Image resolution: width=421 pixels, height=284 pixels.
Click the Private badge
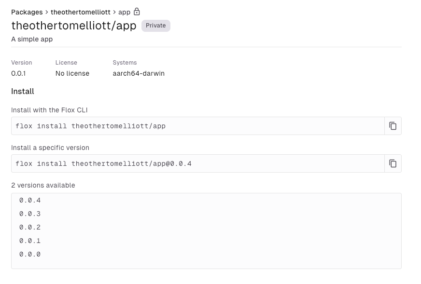click(156, 26)
